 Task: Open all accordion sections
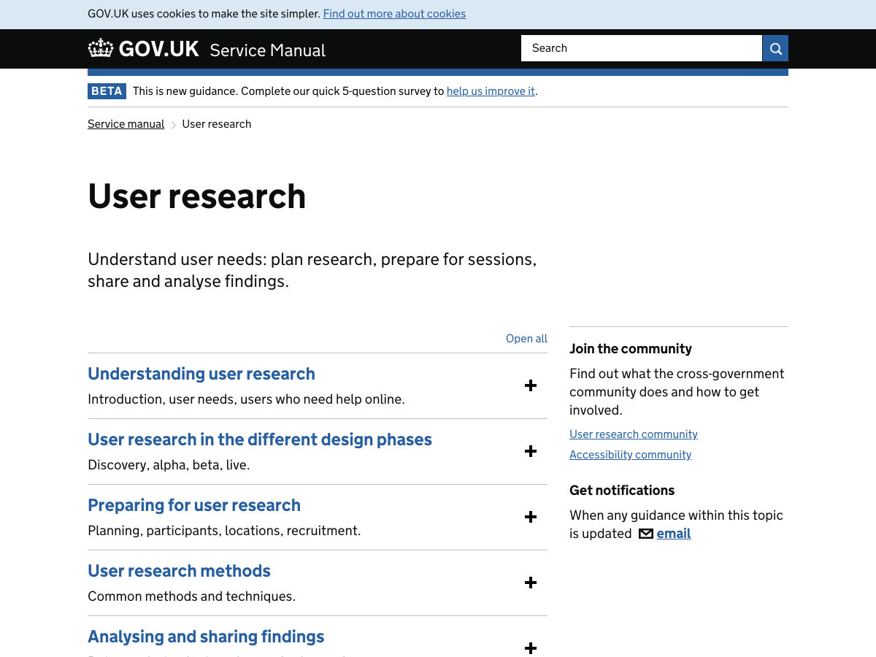point(526,339)
